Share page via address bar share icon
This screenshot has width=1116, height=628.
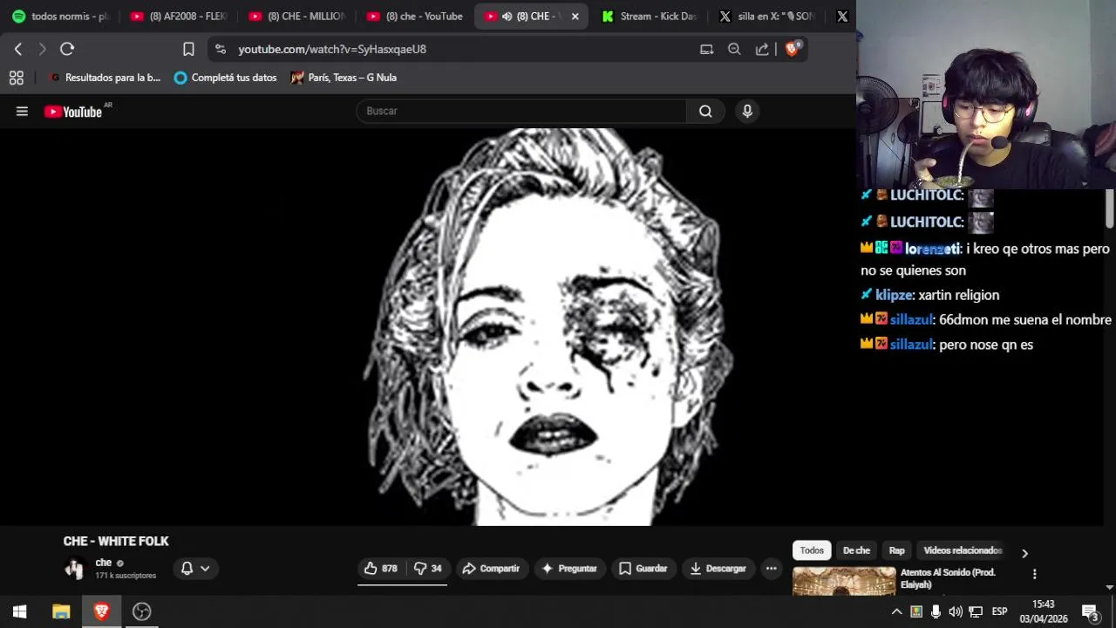coord(762,49)
